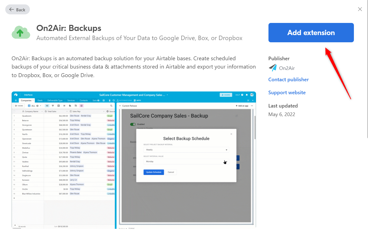The width and height of the screenshot is (368, 236).
Task: Click the Add extension button
Action: click(x=311, y=33)
